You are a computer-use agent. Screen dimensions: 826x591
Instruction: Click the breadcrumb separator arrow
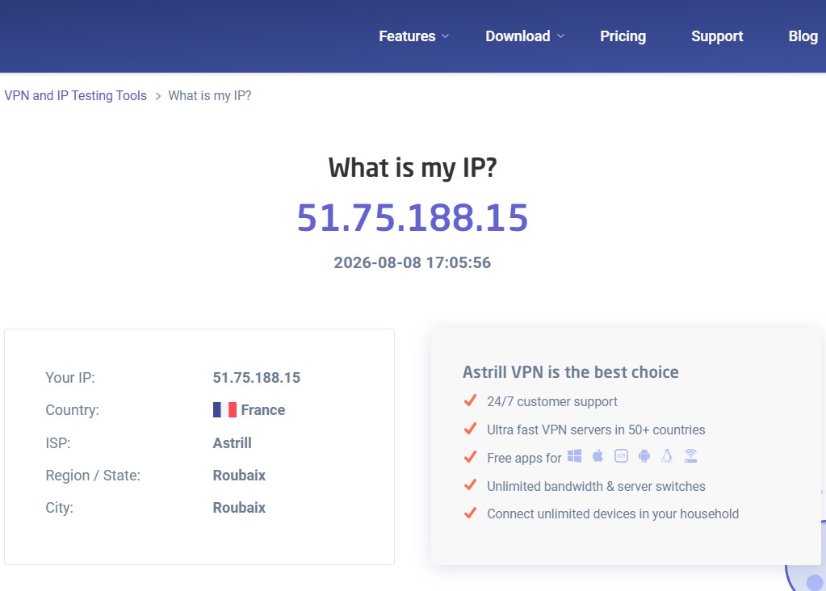pos(157,96)
